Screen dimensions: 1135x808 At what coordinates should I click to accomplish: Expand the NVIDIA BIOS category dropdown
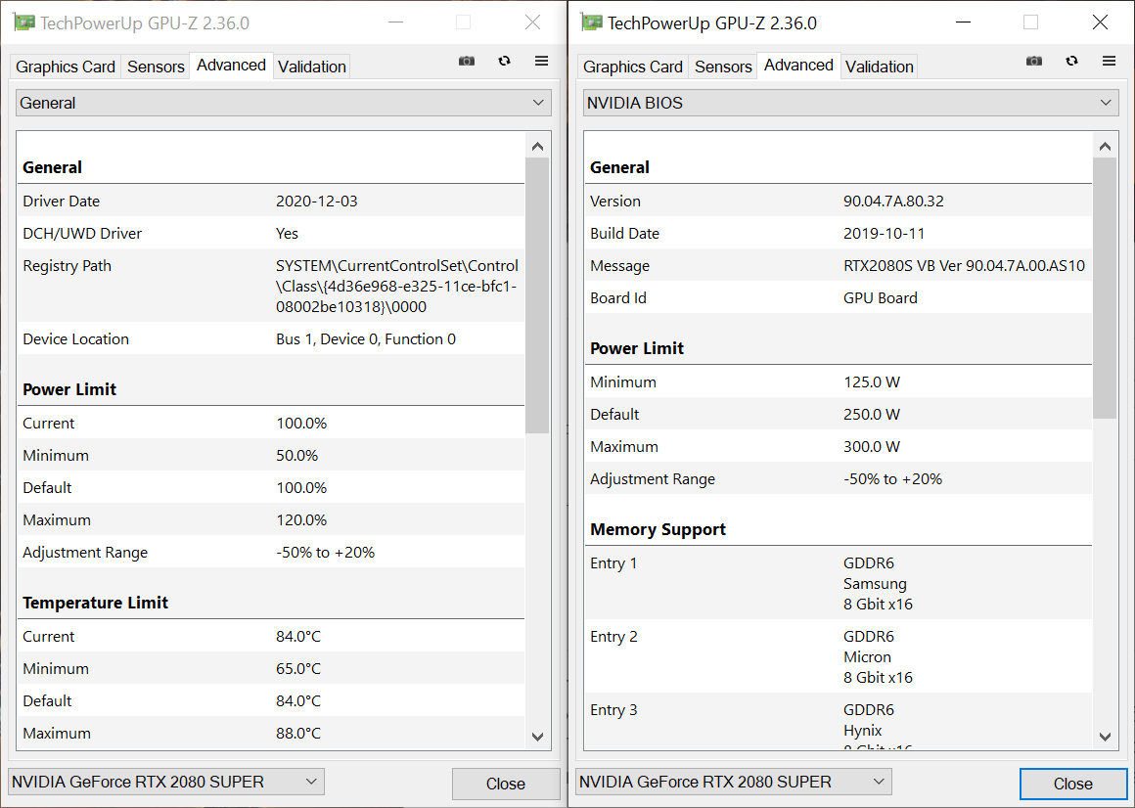coord(850,103)
